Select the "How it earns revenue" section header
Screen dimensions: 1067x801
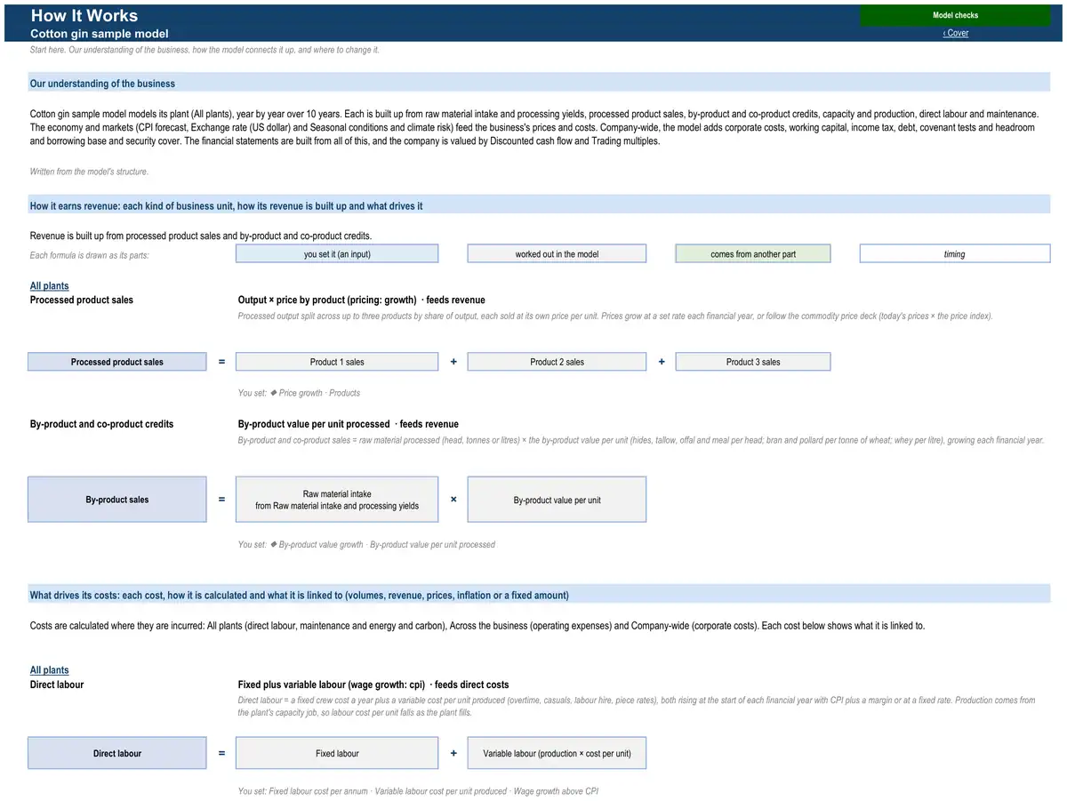click(x=539, y=206)
